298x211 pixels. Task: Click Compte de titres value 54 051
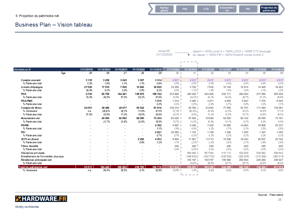(x=88, y=108)
